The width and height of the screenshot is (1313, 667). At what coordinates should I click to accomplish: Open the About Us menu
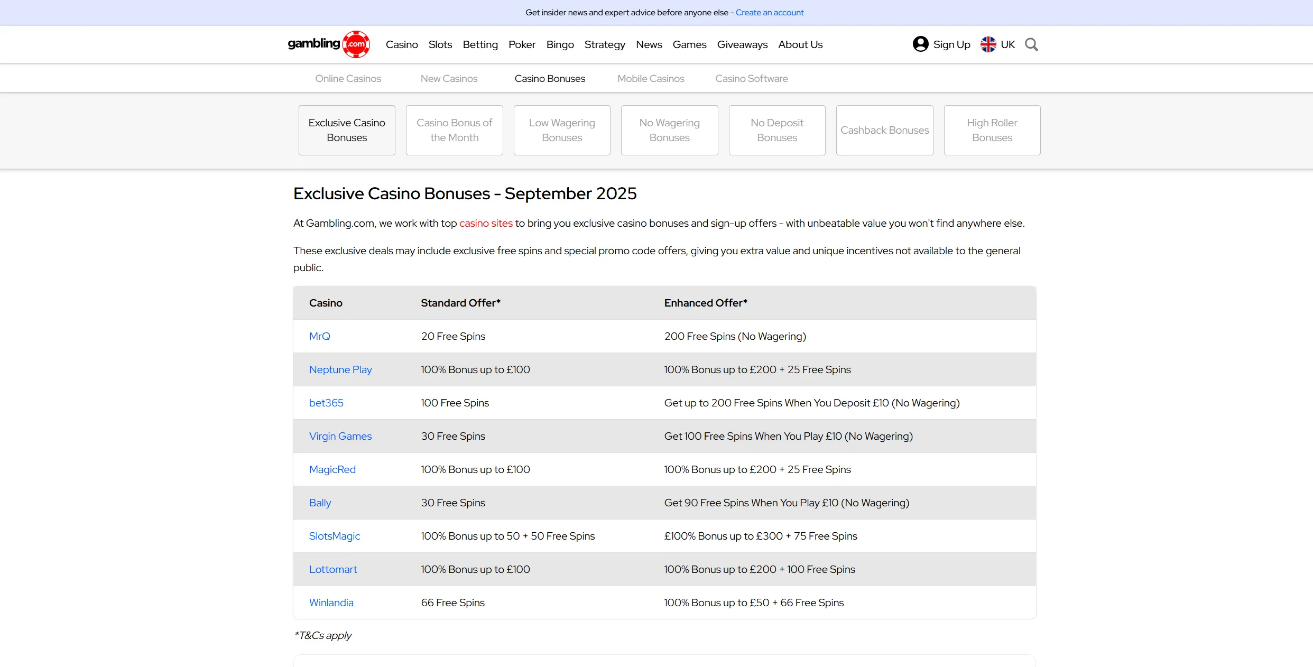800,44
